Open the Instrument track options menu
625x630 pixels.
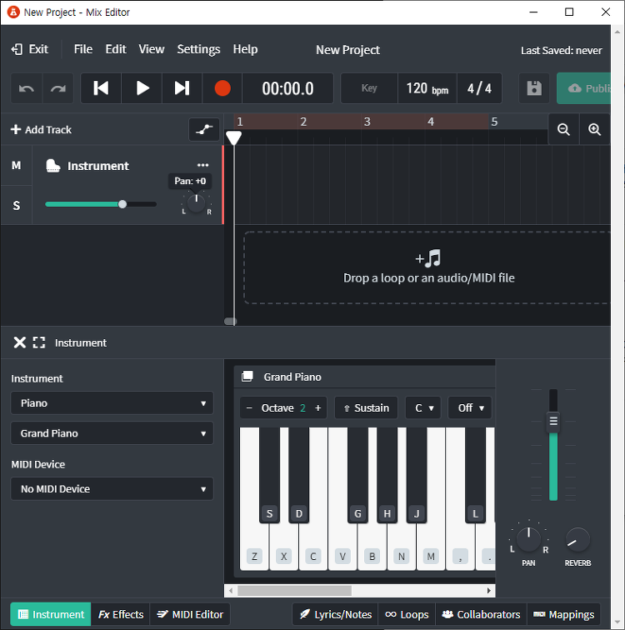coord(202,165)
